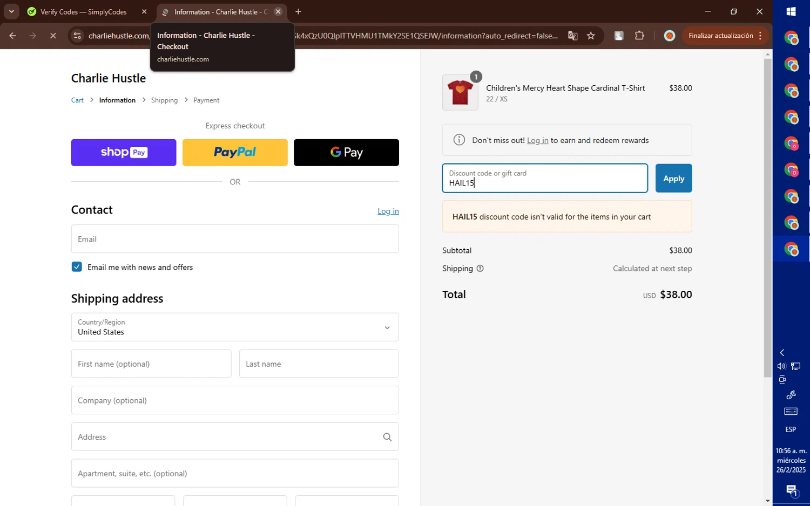Open the touch keyboard tray icon
The image size is (810, 506).
(791, 412)
